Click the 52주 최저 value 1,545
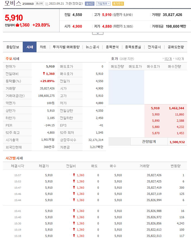This screenshot has width=191, height=238. pos(100,133)
